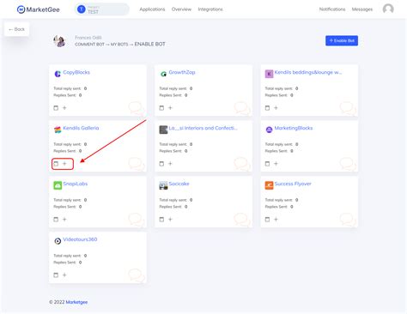Open the Kendils beddings&lounge page link
This screenshot has height=314, width=407.
coord(308,72)
